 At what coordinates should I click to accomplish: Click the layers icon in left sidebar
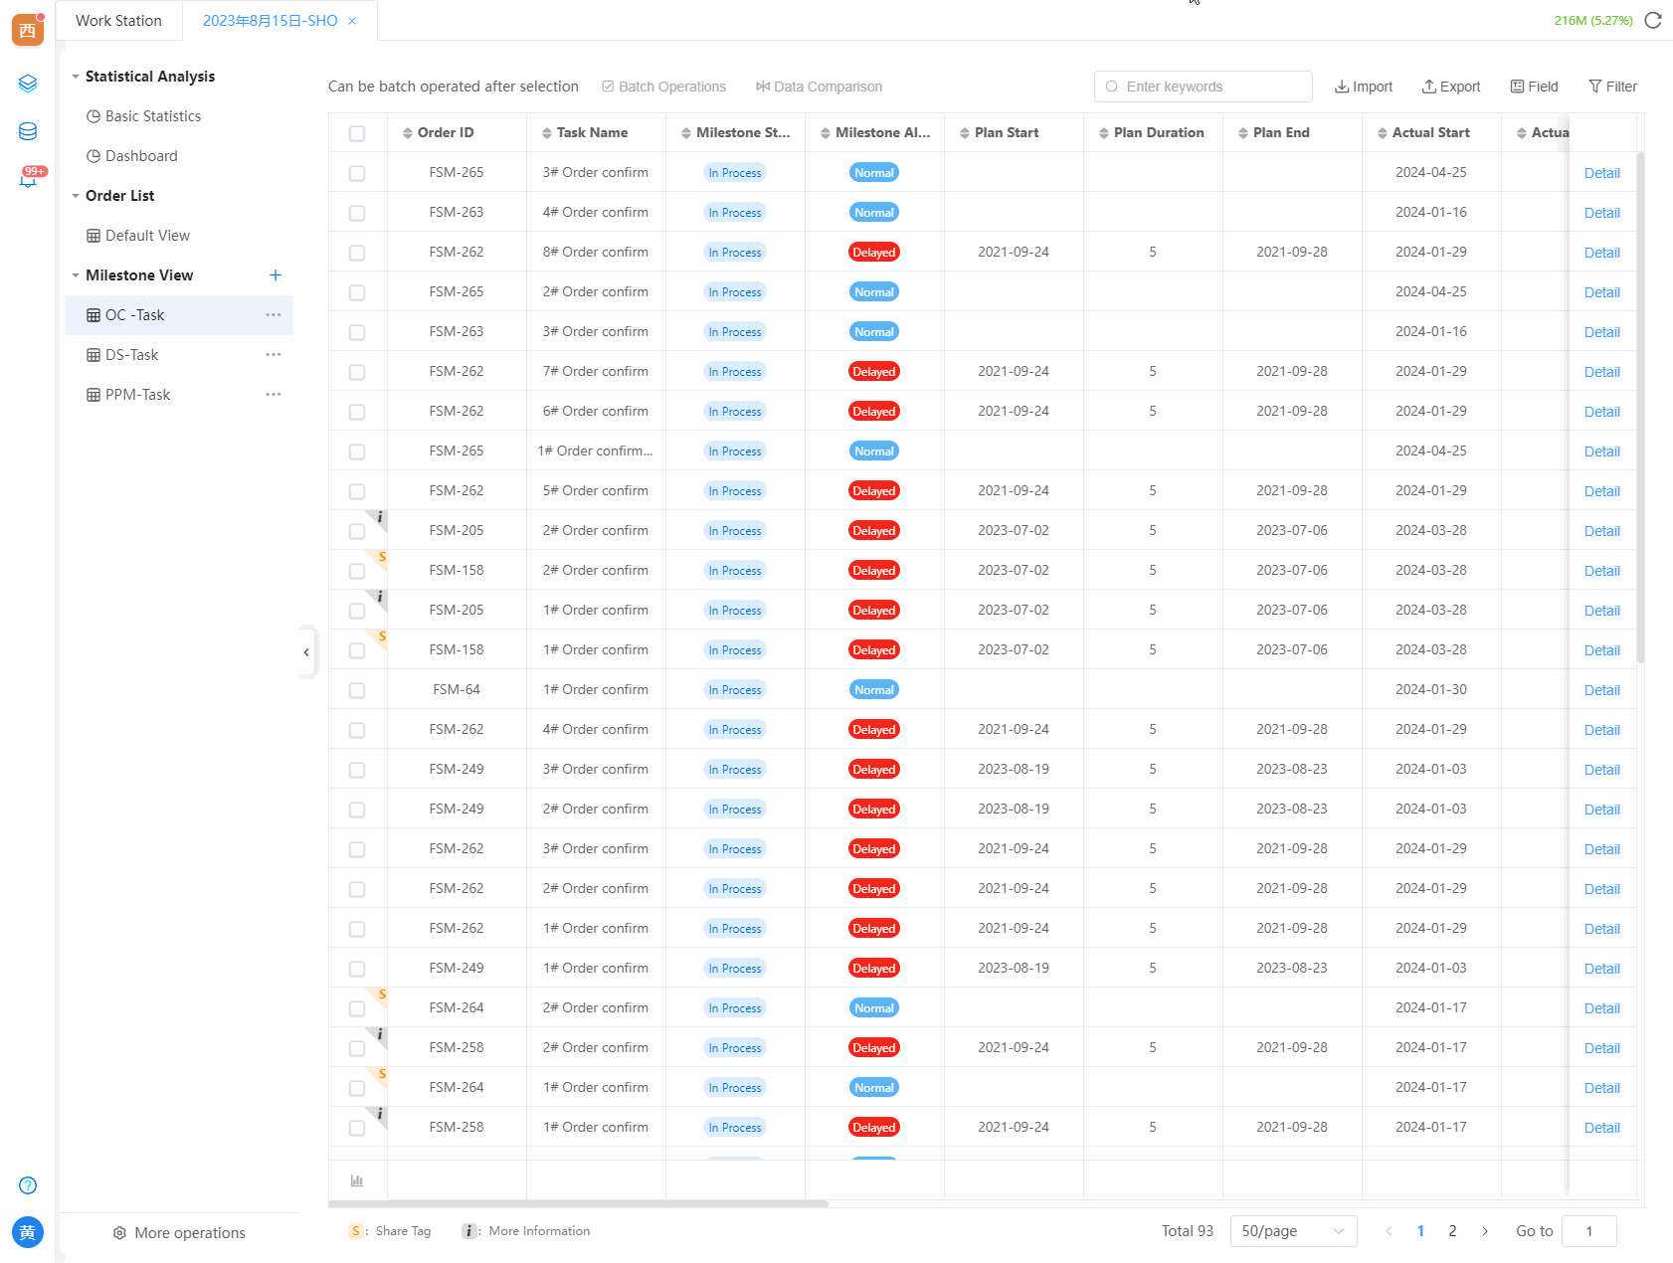[x=28, y=84]
